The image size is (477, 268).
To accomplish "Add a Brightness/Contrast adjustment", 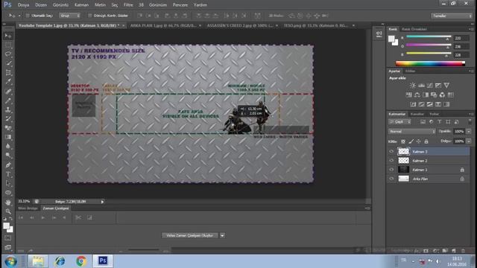I will (412, 86).
